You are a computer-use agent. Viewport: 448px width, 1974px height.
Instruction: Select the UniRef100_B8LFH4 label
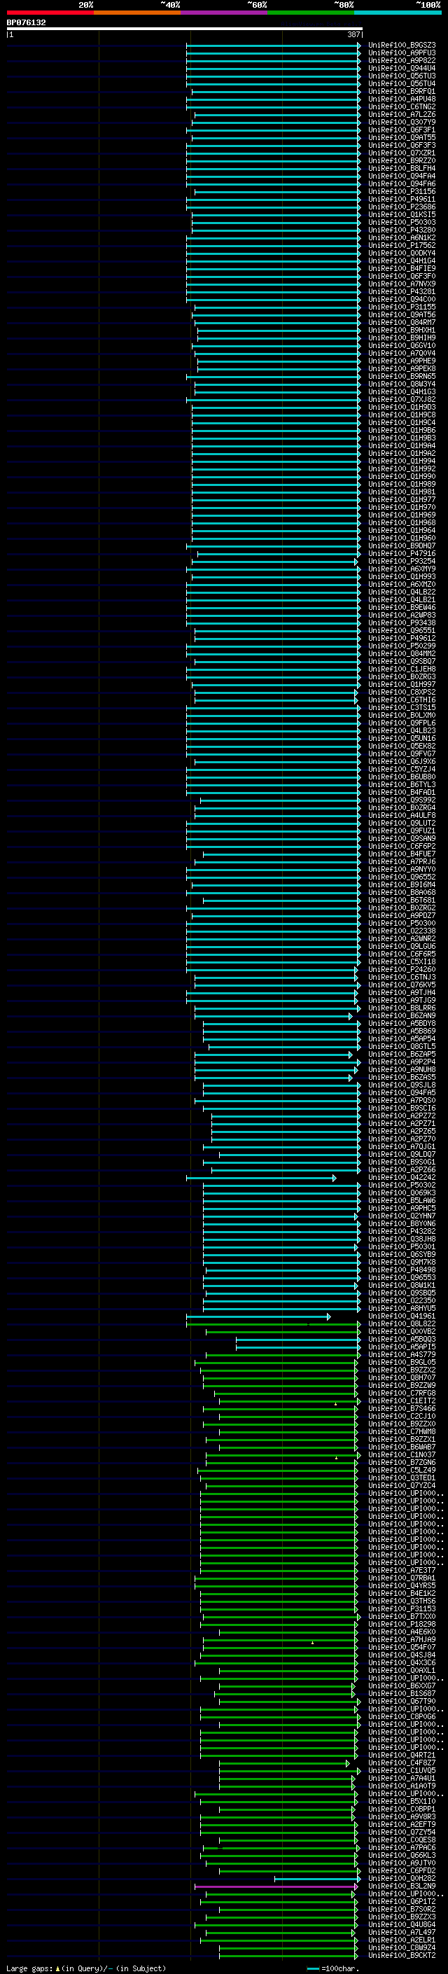point(402,169)
